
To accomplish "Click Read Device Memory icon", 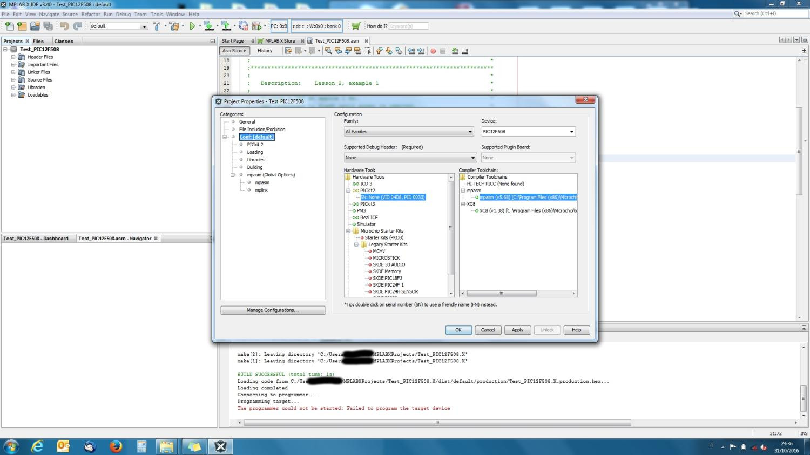I will [226, 26].
